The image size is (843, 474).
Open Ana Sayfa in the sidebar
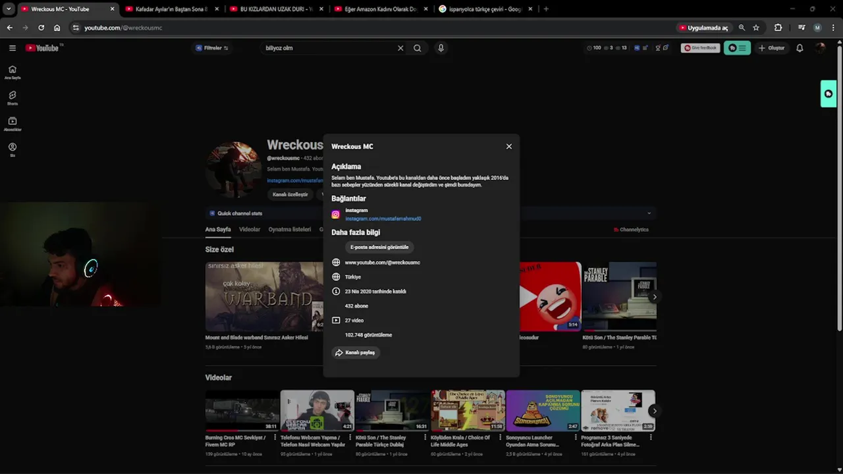click(12, 72)
